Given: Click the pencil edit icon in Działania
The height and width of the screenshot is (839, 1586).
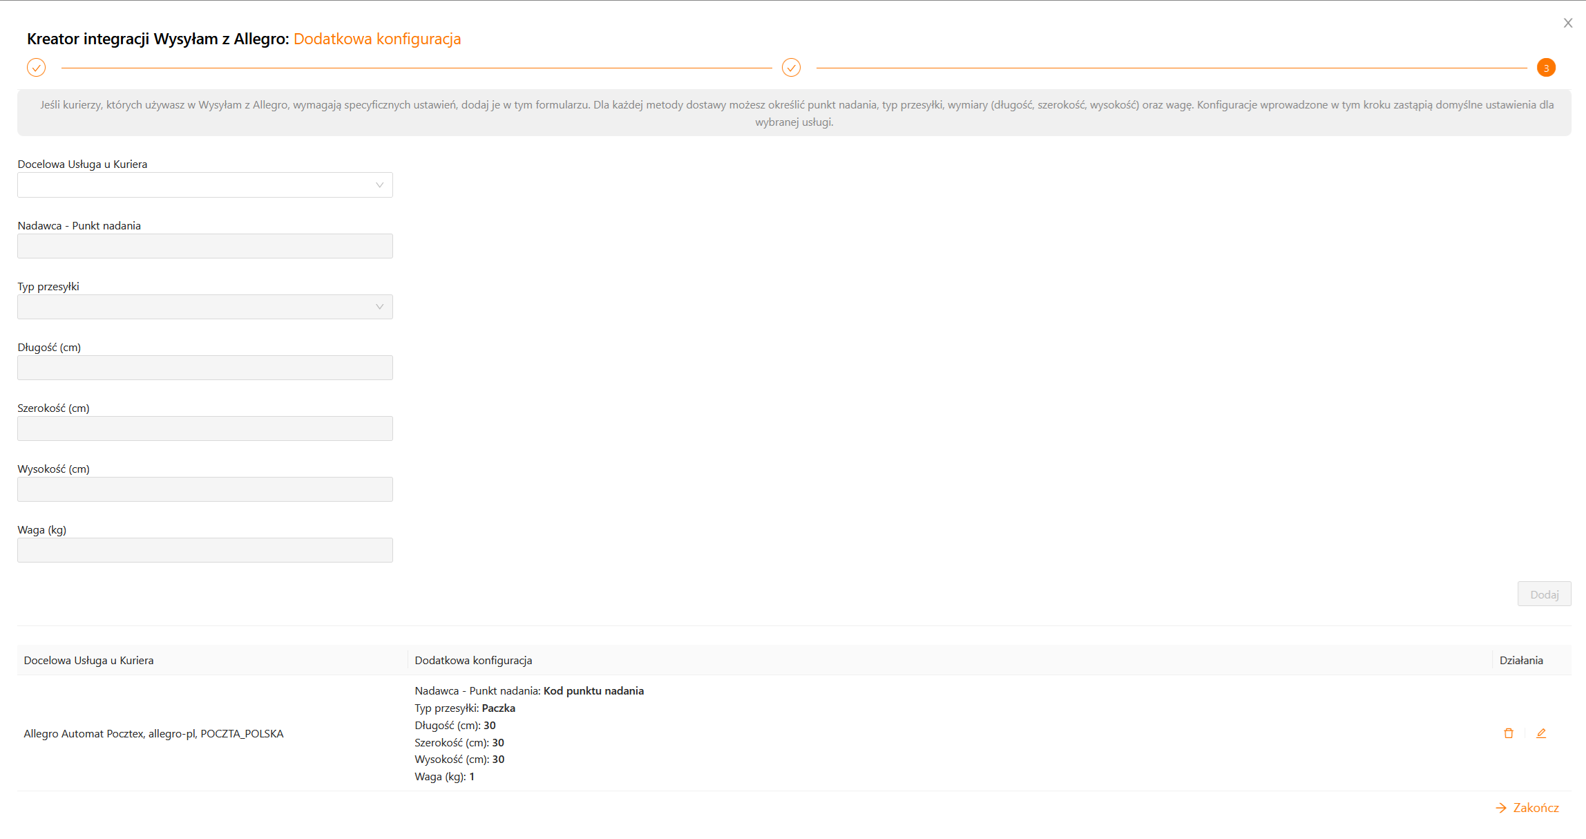Looking at the screenshot, I should (1540, 733).
